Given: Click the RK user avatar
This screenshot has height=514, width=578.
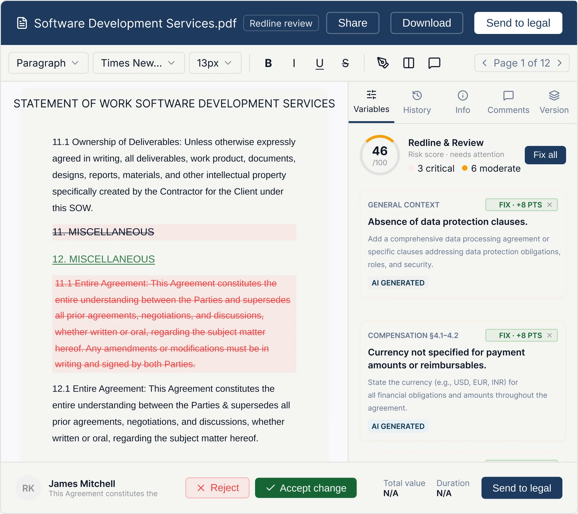Looking at the screenshot, I should point(28,488).
